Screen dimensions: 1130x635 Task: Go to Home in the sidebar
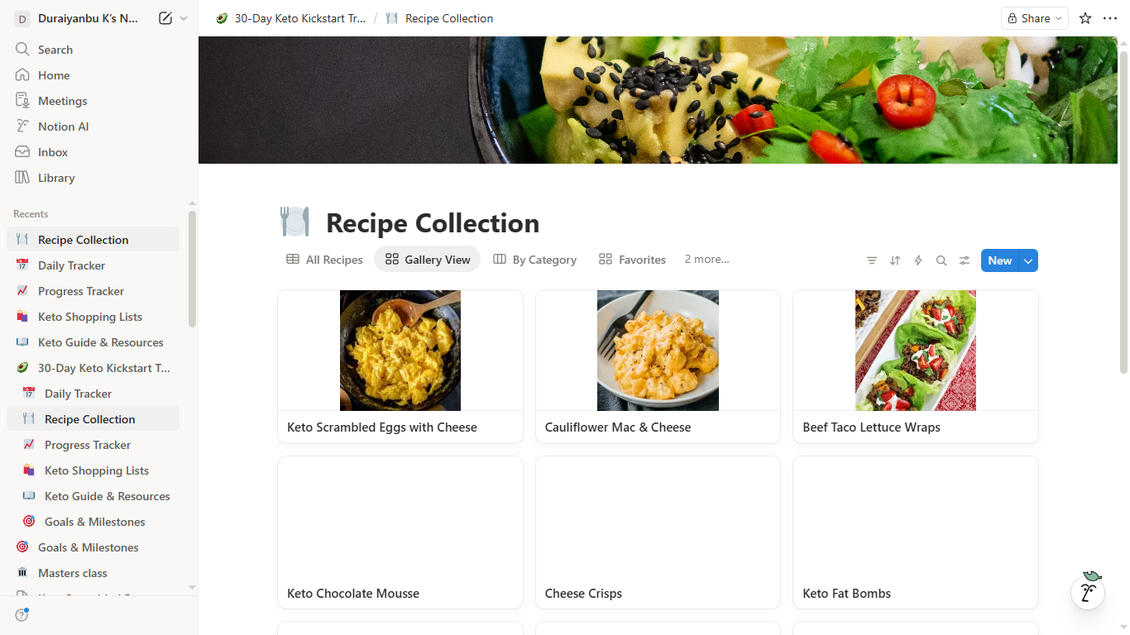point(93,75)
